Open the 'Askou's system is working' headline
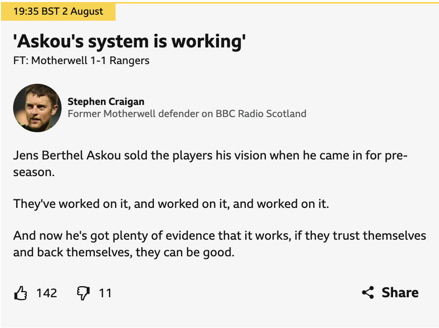439x328 pixels. pyautogui.click(x=130, y=40)
